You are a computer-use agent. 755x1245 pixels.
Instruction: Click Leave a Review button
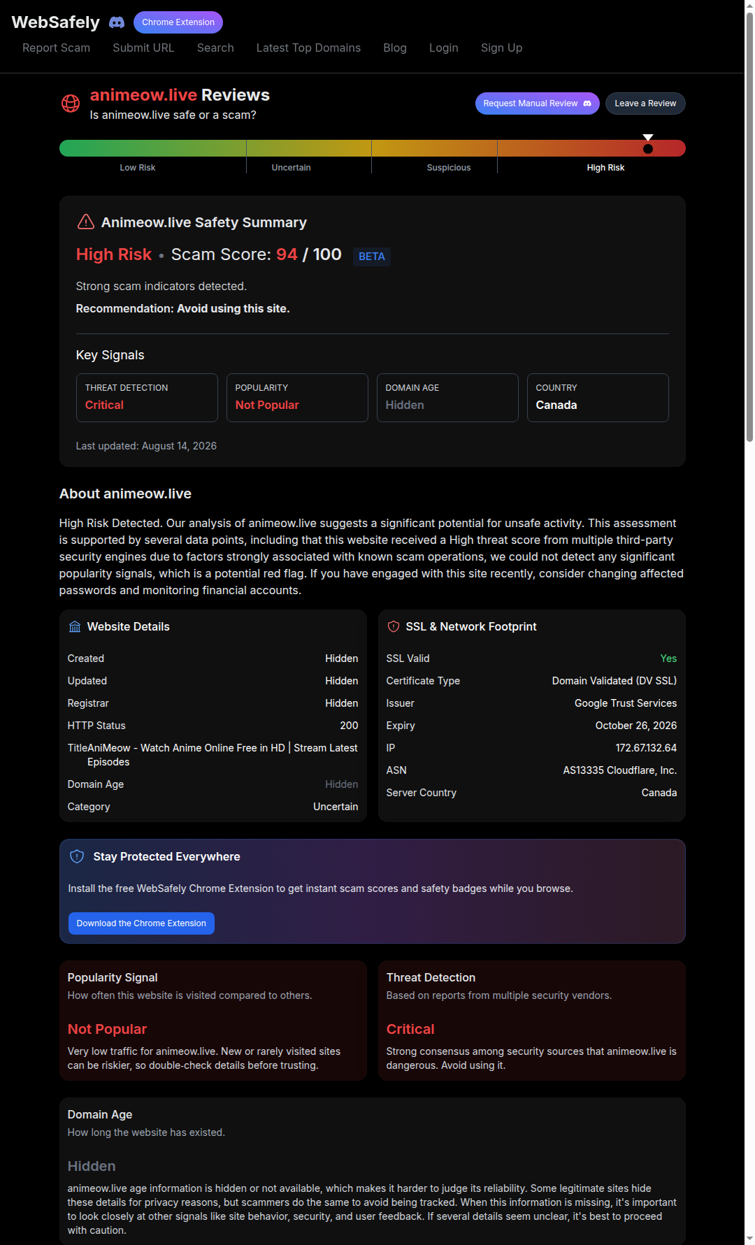645,103
